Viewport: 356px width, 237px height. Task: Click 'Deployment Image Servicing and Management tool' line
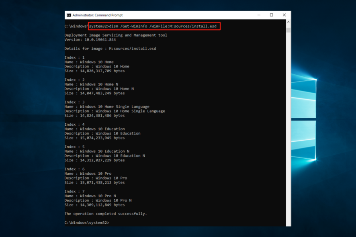pos(116,35)
